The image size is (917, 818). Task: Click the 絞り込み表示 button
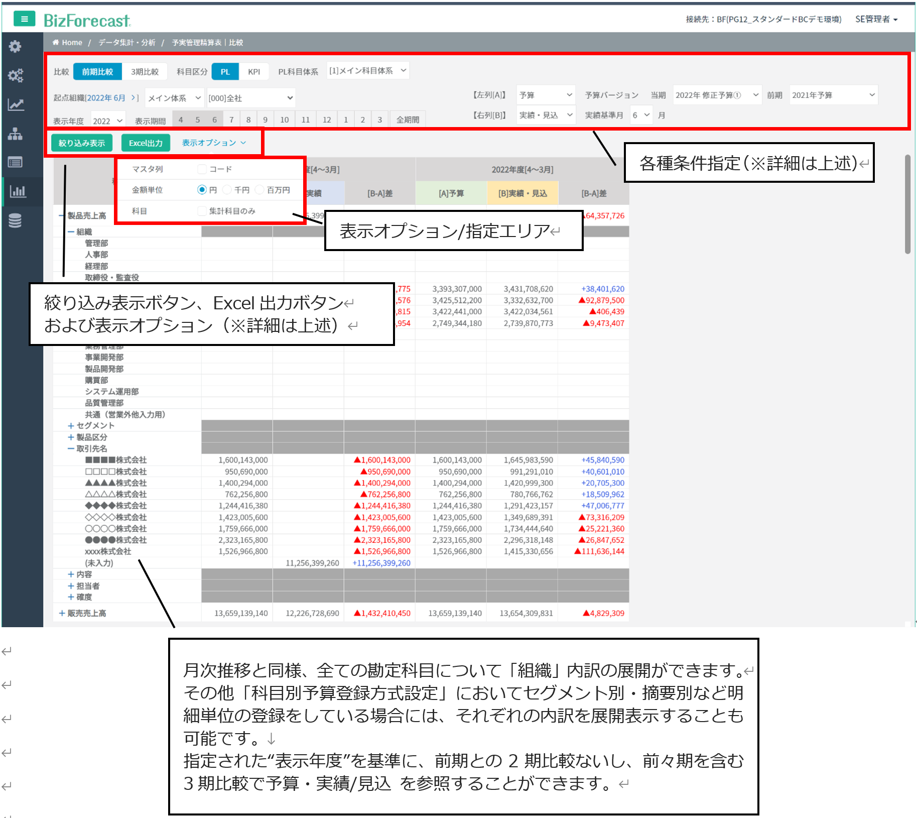pos(82,143)
